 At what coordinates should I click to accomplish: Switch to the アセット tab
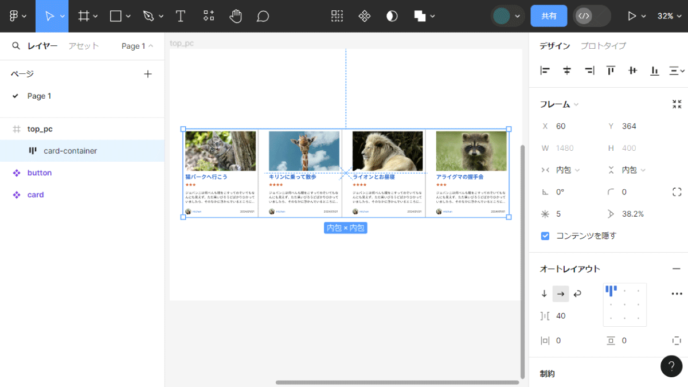(84, 46)
